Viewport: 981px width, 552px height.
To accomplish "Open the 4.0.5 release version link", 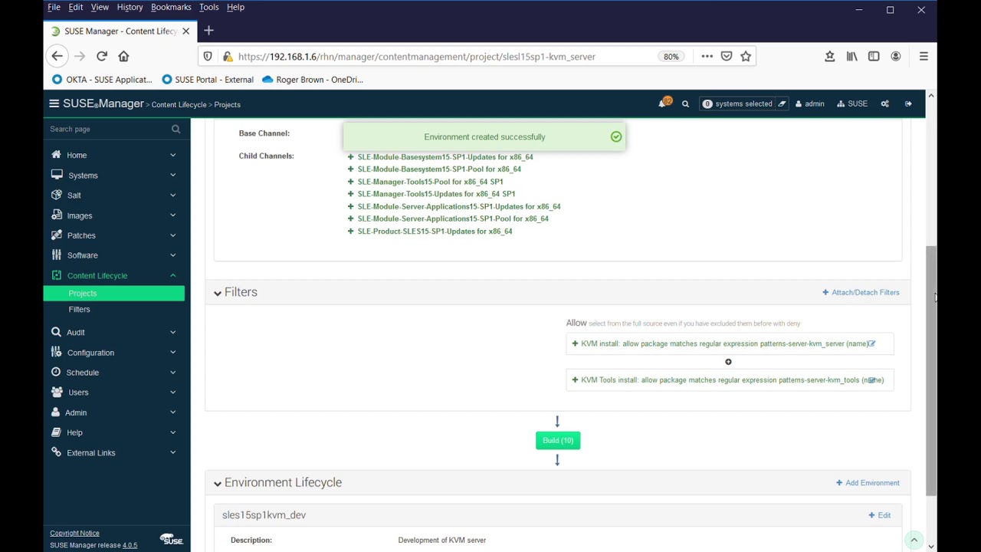I will point(130,545).
